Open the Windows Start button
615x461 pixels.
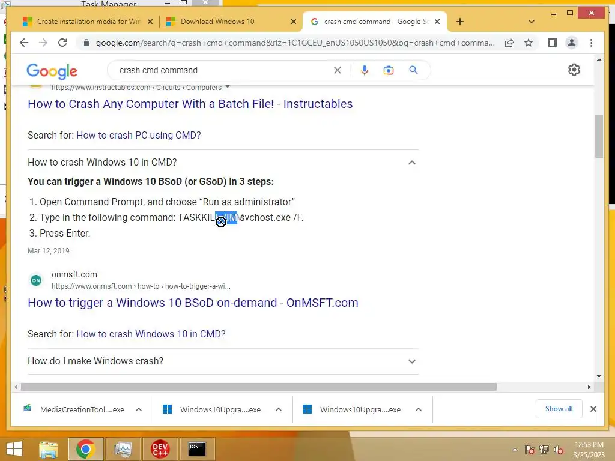coord(14,449)
